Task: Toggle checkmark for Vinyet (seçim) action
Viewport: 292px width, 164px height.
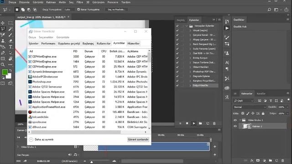Action: (x=177, y=31)
